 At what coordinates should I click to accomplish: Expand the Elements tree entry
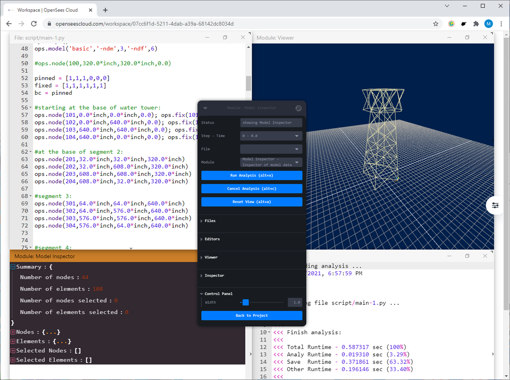(x=13, y=341)
